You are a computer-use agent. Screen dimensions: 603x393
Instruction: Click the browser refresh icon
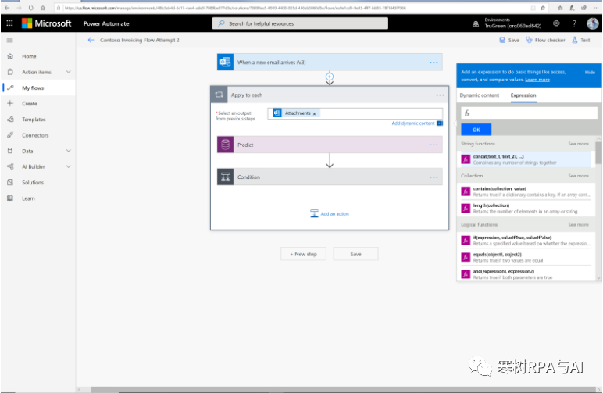pos(30,8)
